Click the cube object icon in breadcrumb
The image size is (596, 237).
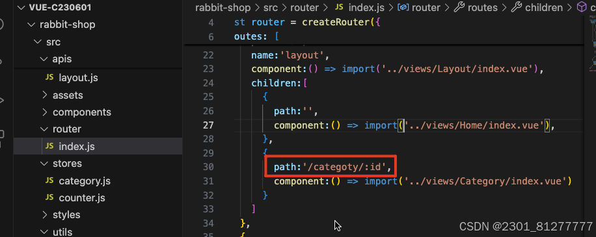click(x=582, y=7)
